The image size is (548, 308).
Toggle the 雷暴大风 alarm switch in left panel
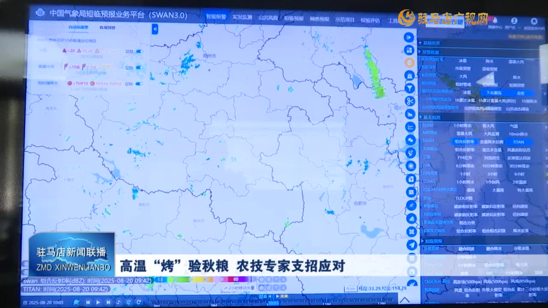click(140, 67)
